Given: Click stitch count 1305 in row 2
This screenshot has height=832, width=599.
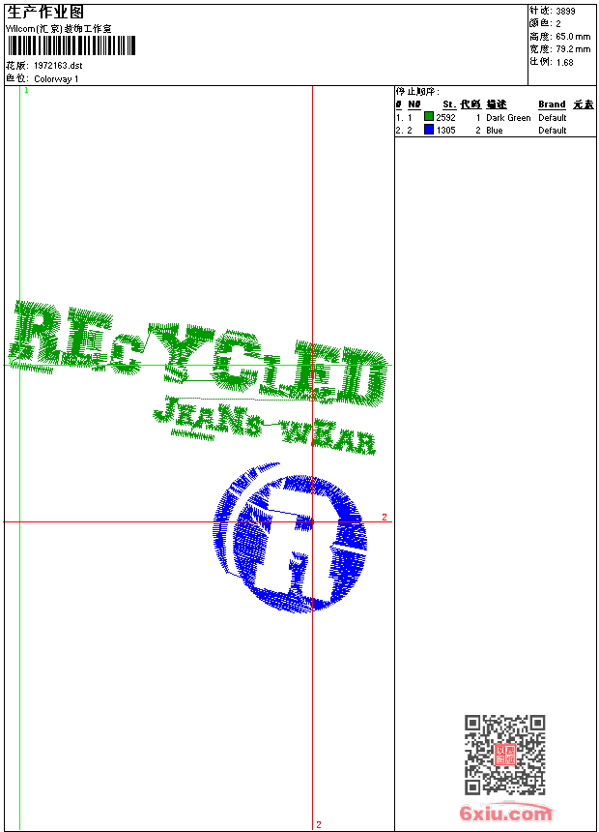Looking at the screenshot, I should (445, 131).
